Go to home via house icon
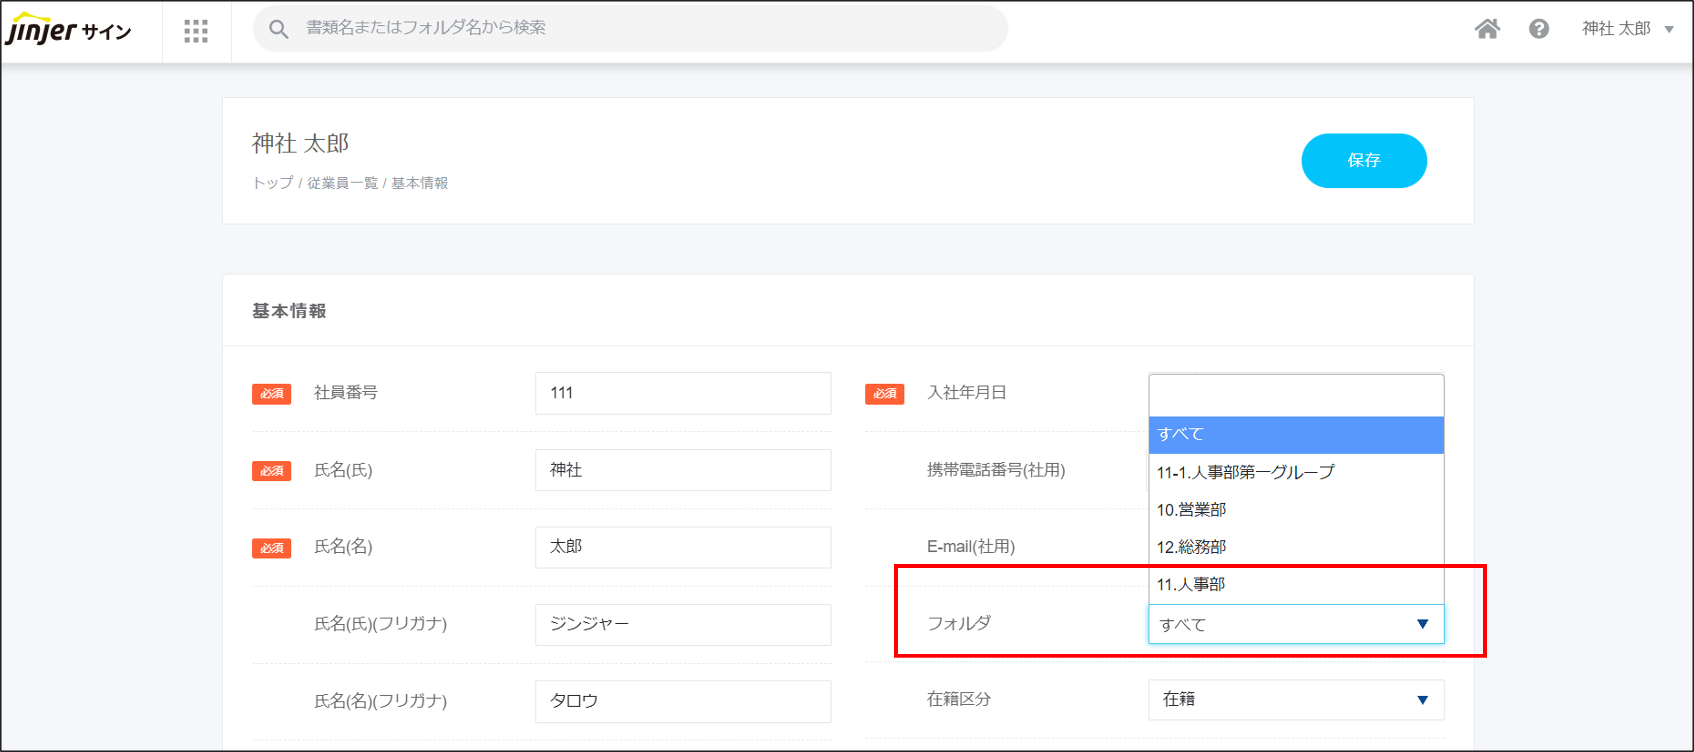This screenshot has width=1694, height=752. [x=1487, y=29]
